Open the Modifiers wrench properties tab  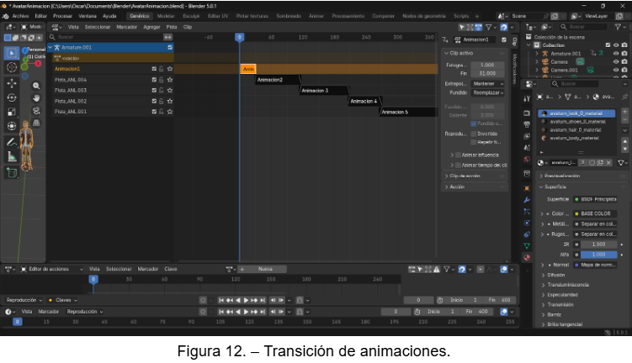(x=527, y=200)
